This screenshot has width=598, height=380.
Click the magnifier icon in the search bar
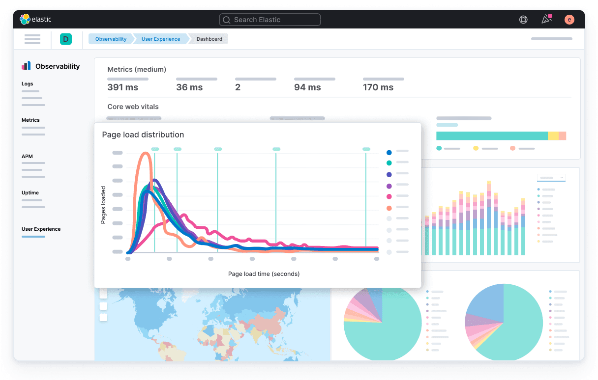[x=226, y=20]
